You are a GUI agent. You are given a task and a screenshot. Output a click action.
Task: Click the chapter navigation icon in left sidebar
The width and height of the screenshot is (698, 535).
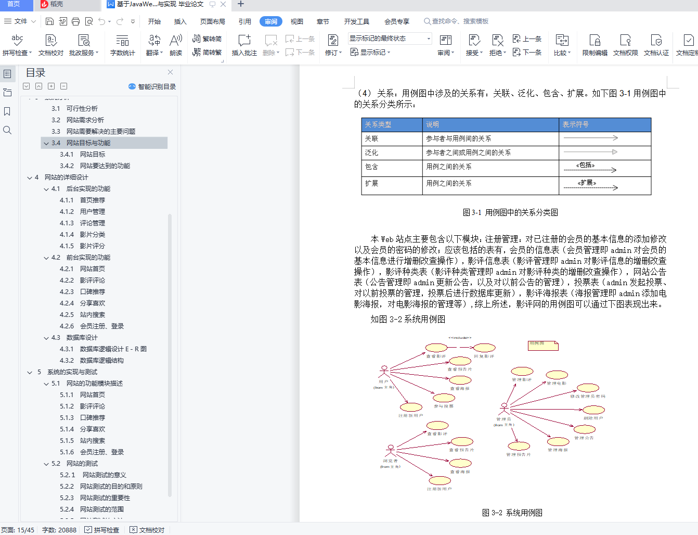point(7,93)
